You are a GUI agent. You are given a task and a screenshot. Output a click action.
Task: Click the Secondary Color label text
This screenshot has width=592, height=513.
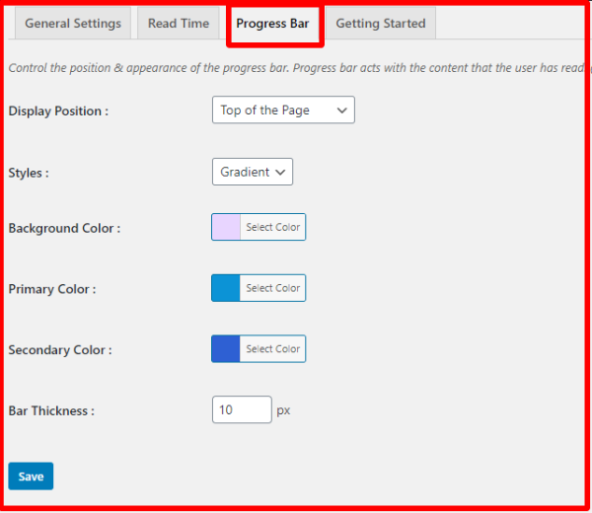pyautogui.click(x=60, y=350)
